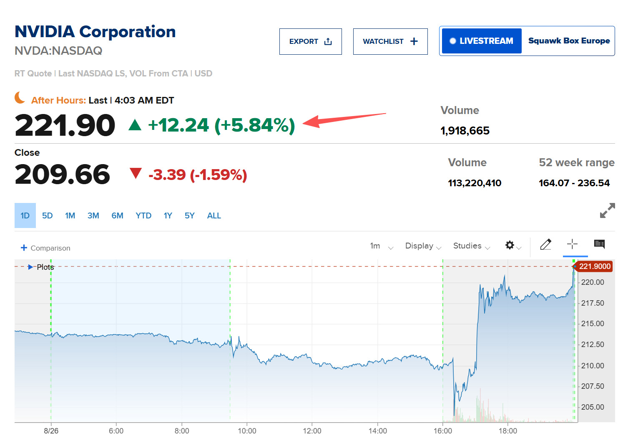The image size is (618, 441).
Task: Click the 221.9000 price marker label
Action: click(x=594, y=266)
